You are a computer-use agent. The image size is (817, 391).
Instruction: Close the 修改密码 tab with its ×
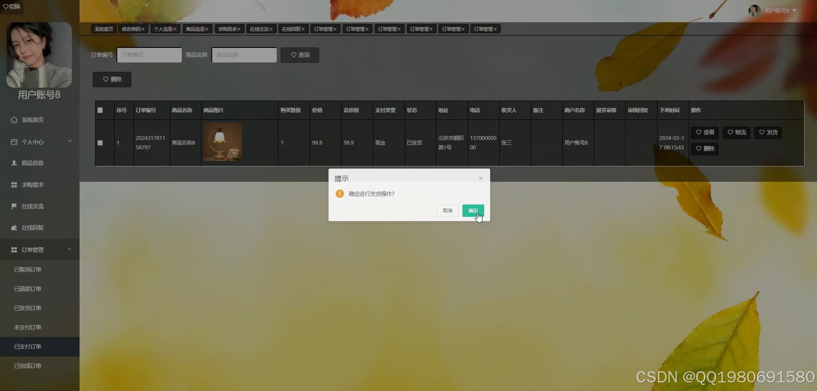pyautogui.click(x=143, y=29)
